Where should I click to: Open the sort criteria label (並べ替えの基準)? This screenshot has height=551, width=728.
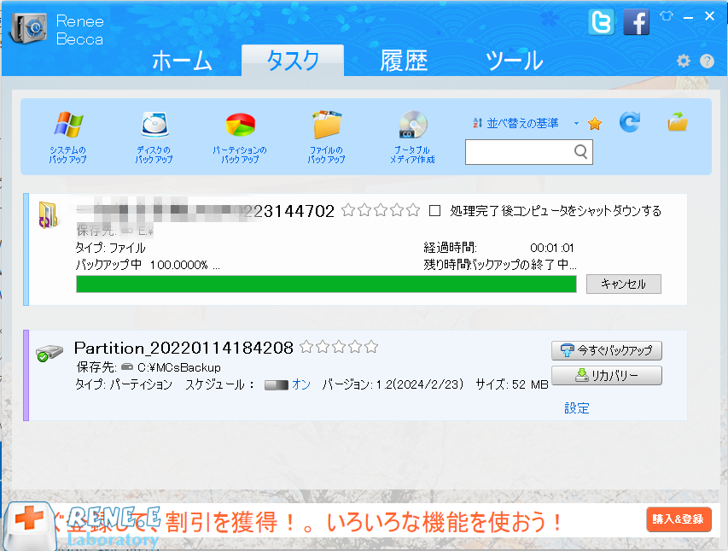(522, 123)
